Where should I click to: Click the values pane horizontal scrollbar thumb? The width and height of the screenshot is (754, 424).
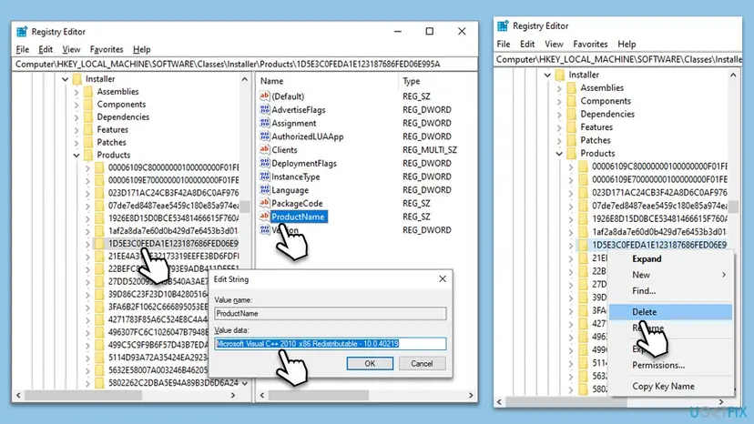coord(319,395)
